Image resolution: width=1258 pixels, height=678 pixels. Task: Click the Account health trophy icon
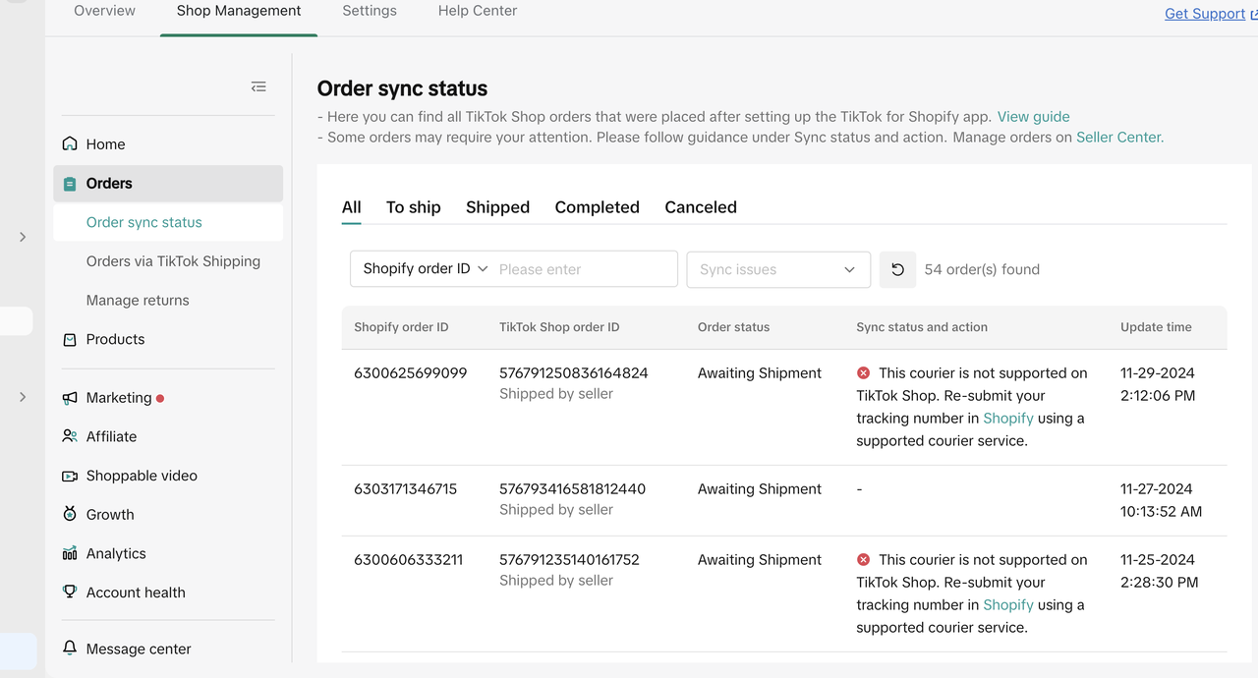(x=70, y=593)
